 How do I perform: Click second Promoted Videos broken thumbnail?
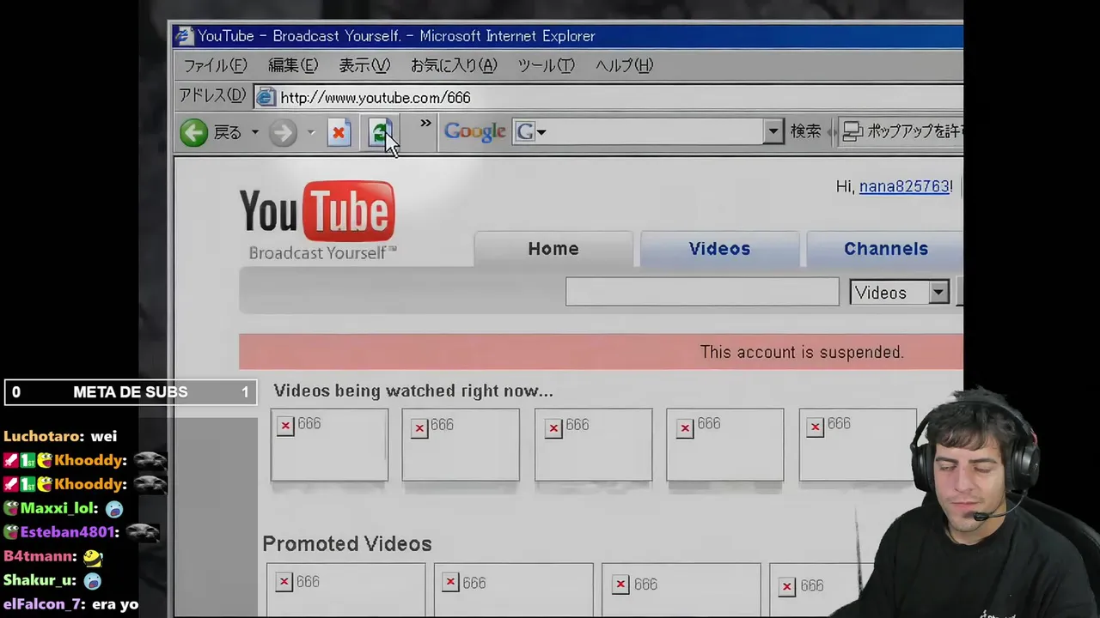pyautogui.click(x=513, y=590)
